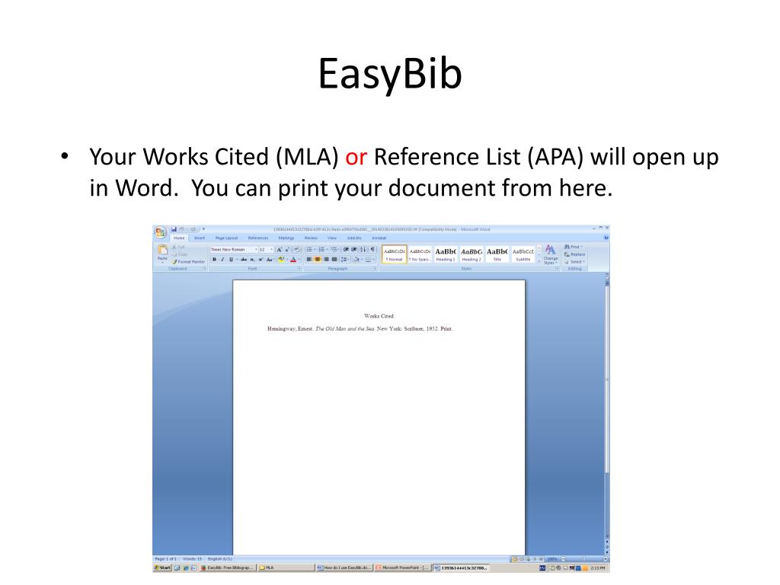The height and width of the screenshot is (585, 780).
Task: Start a numbered list
Action: [321, 250]
